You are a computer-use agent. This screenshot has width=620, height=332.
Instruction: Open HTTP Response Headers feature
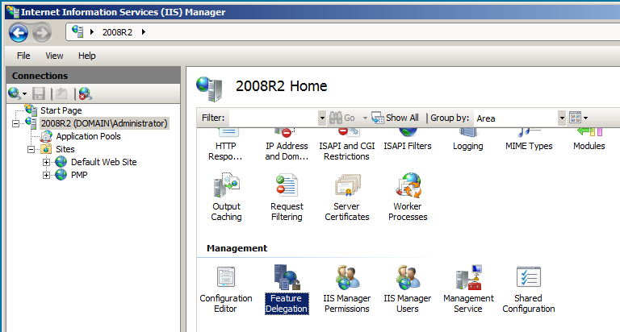coord(225,145)
